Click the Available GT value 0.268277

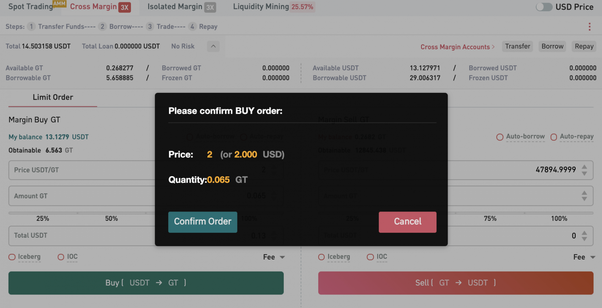(120, 68)
